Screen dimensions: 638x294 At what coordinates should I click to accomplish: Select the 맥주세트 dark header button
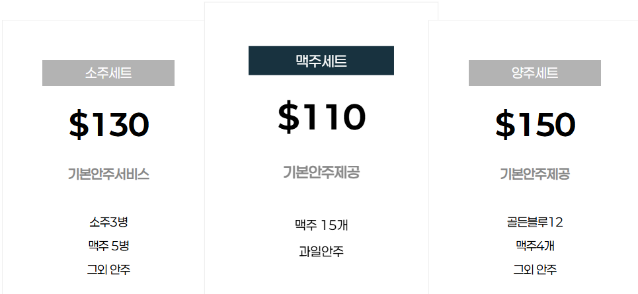coord(321,61)
